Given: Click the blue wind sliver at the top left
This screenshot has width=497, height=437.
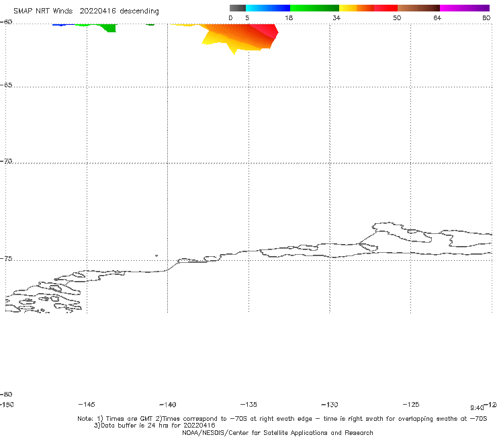Looking at the screenshot, I should coord(63,24).
